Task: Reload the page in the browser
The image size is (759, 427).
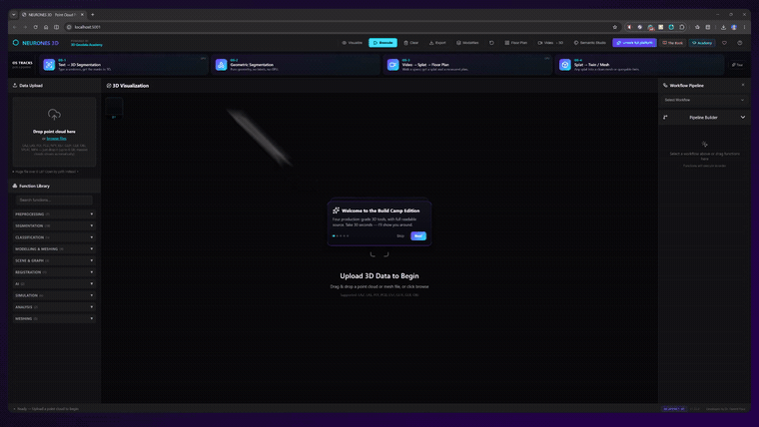Action: pos(35,27)
